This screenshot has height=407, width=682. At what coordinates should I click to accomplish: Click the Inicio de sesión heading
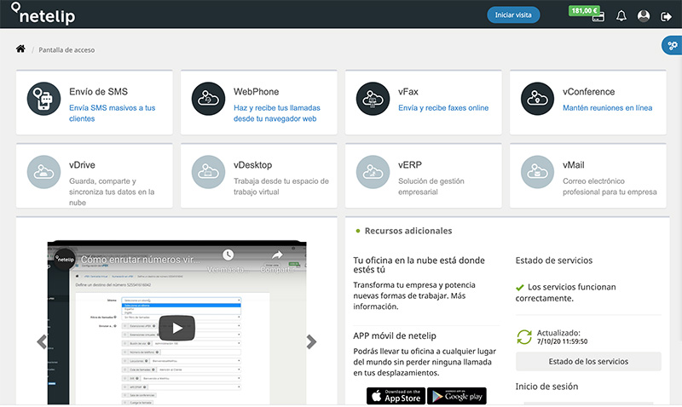[x=546, y=387]
